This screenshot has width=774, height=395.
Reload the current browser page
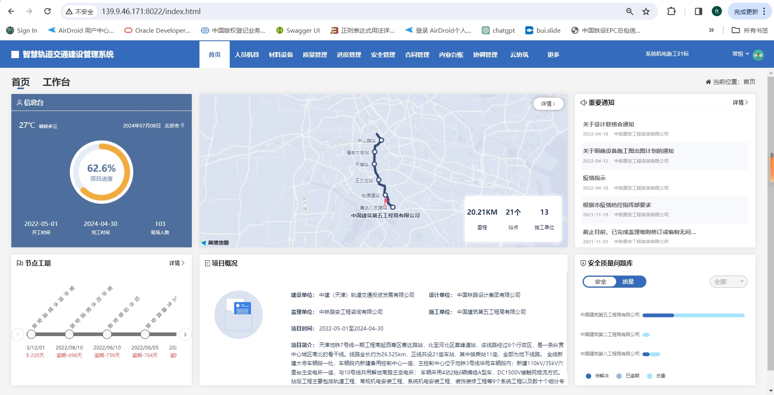(x=47, y=11)
